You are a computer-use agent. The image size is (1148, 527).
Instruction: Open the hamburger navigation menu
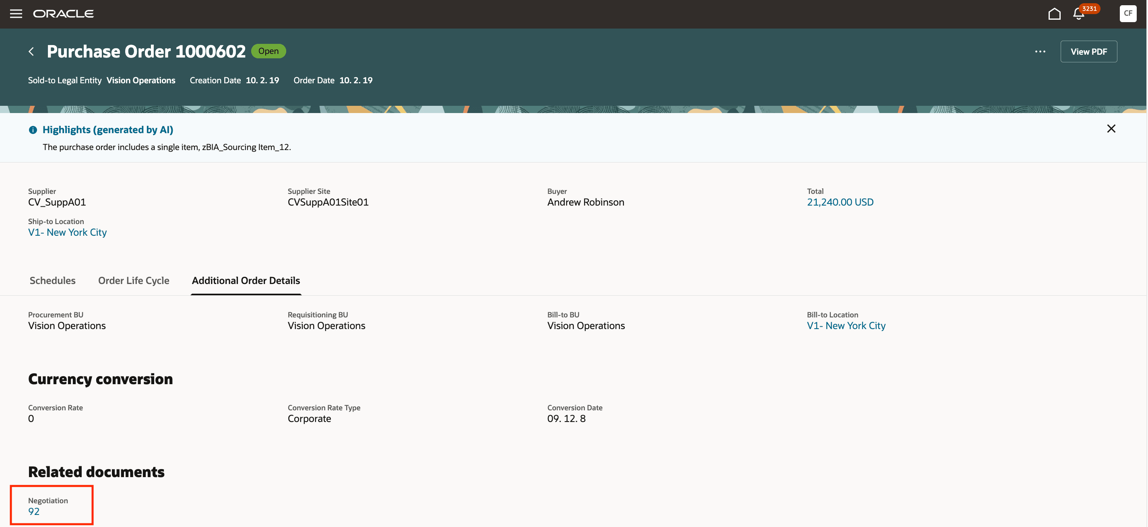point(16,13)
